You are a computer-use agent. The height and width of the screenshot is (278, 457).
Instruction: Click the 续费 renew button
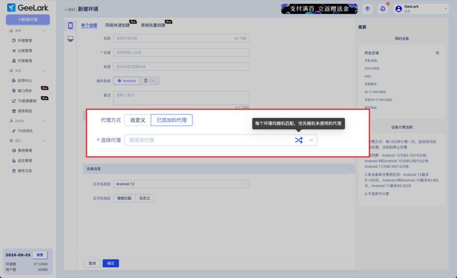[x=40, y=255]
